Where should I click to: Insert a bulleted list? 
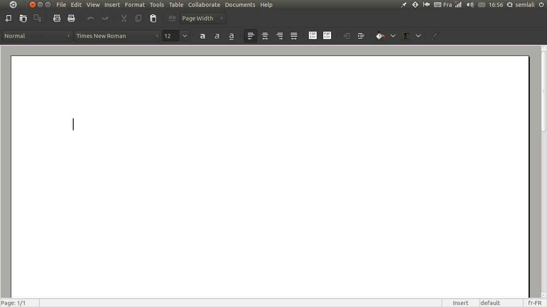pos(327,36)
